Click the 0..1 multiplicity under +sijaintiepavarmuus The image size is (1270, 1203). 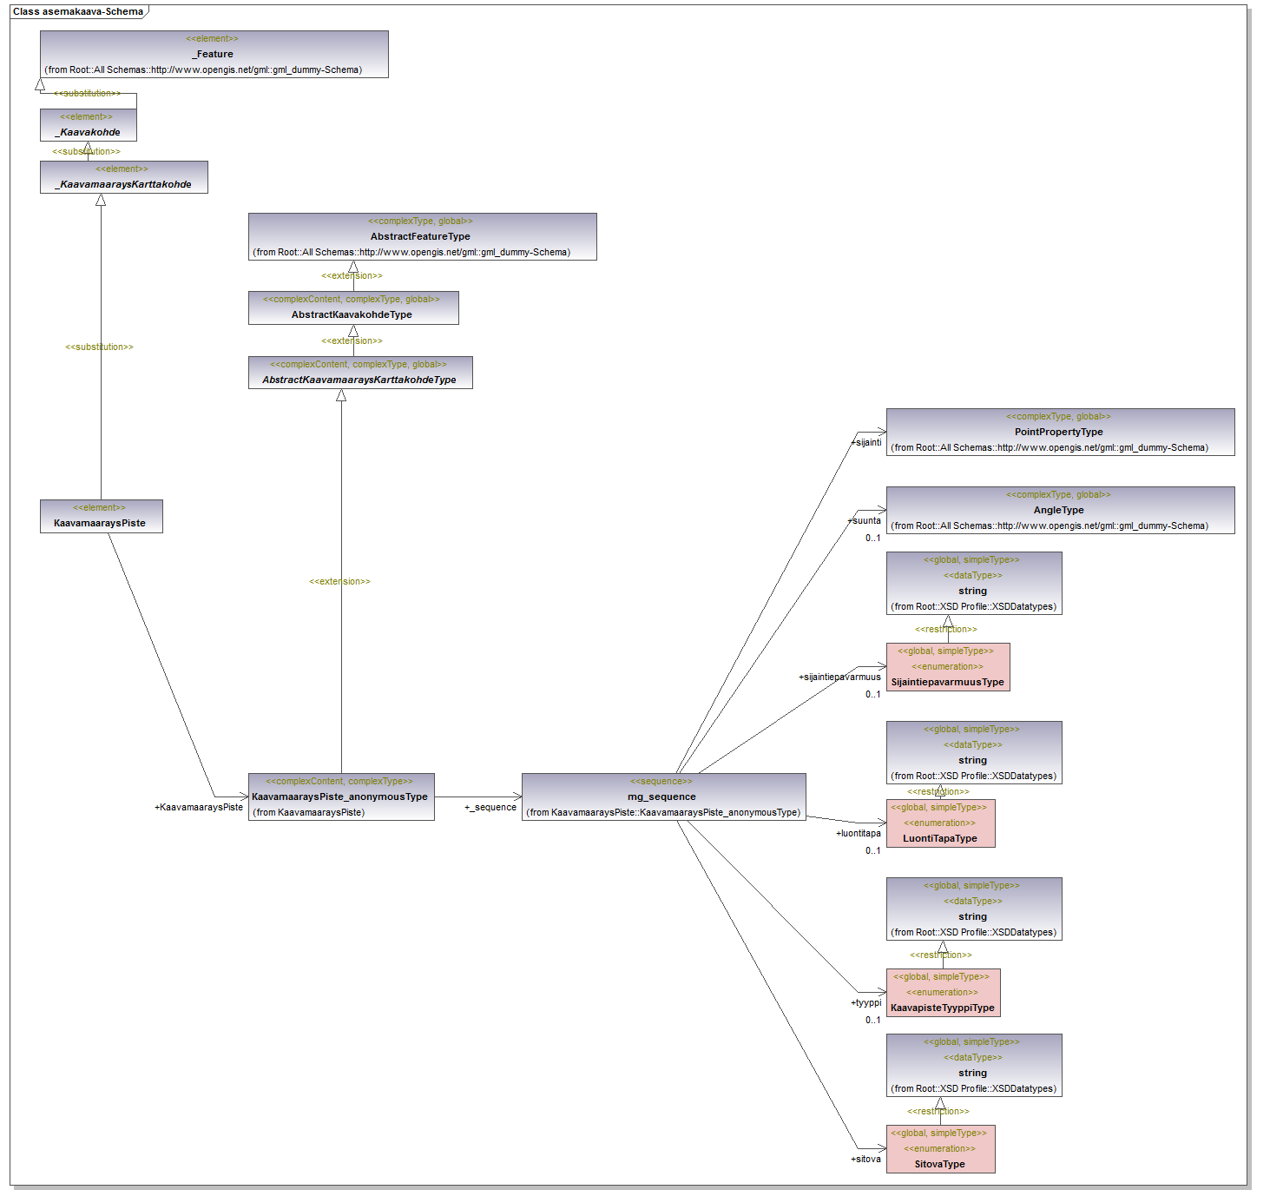click(x=873, y=695)
